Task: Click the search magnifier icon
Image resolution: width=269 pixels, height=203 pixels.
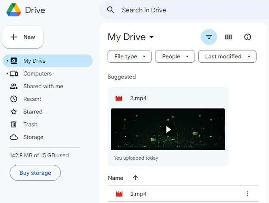Action: pyautogui.click(x=111, y=10)
